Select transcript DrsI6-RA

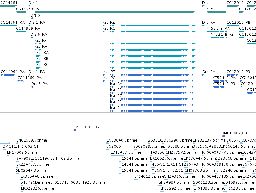point(39,35)
